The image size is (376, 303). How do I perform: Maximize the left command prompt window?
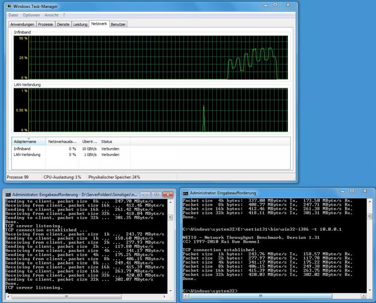coord(156,195)
